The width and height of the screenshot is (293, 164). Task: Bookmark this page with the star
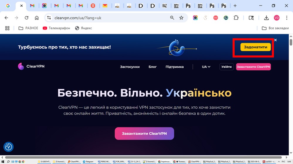point(181,18)
